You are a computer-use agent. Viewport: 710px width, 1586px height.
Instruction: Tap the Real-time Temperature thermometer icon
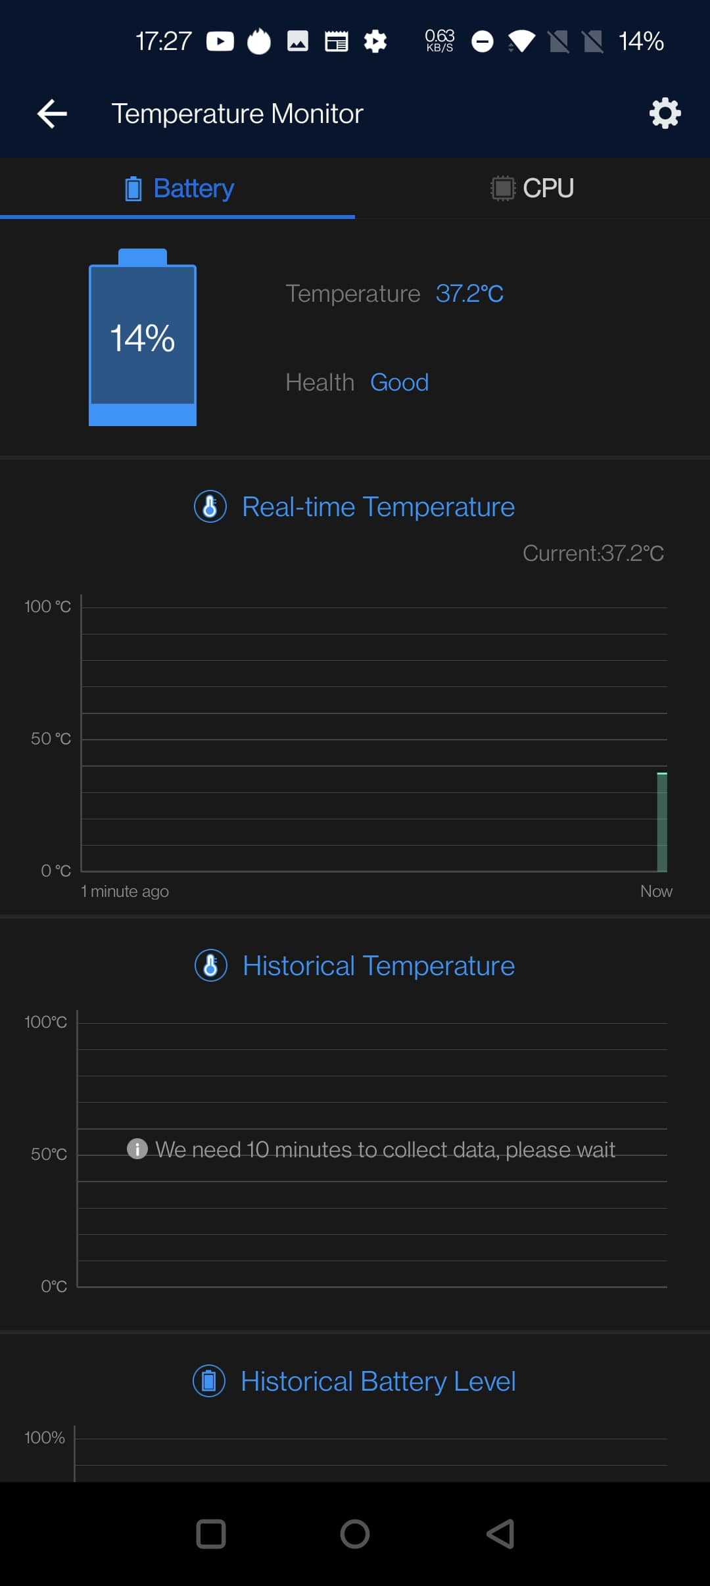click(x=210, y=506)
